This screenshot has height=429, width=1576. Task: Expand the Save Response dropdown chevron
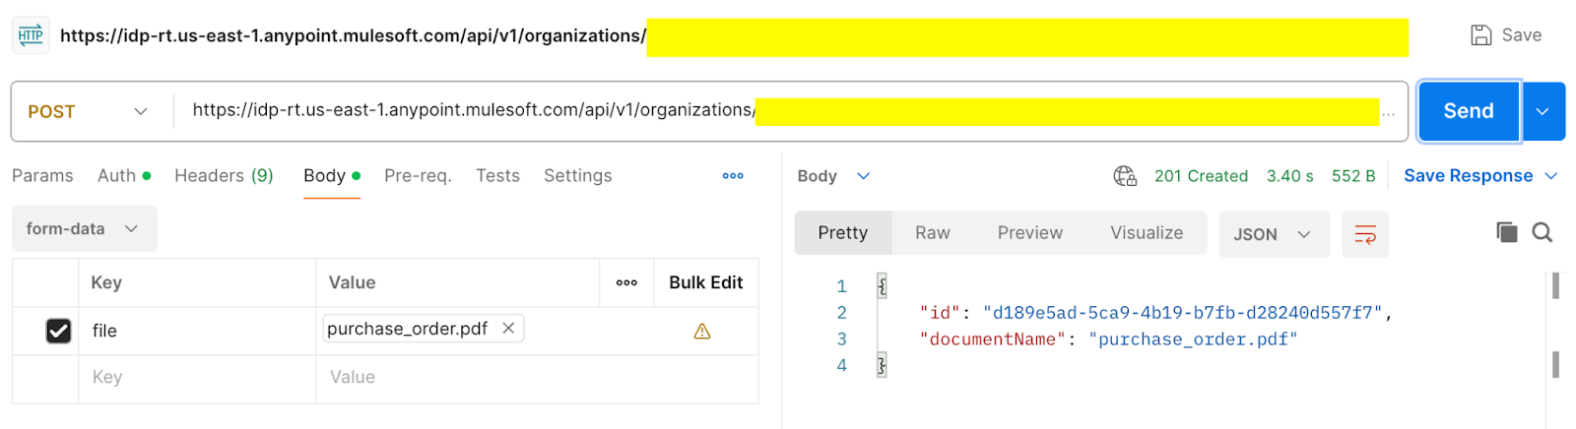[x=1551, y=176]
